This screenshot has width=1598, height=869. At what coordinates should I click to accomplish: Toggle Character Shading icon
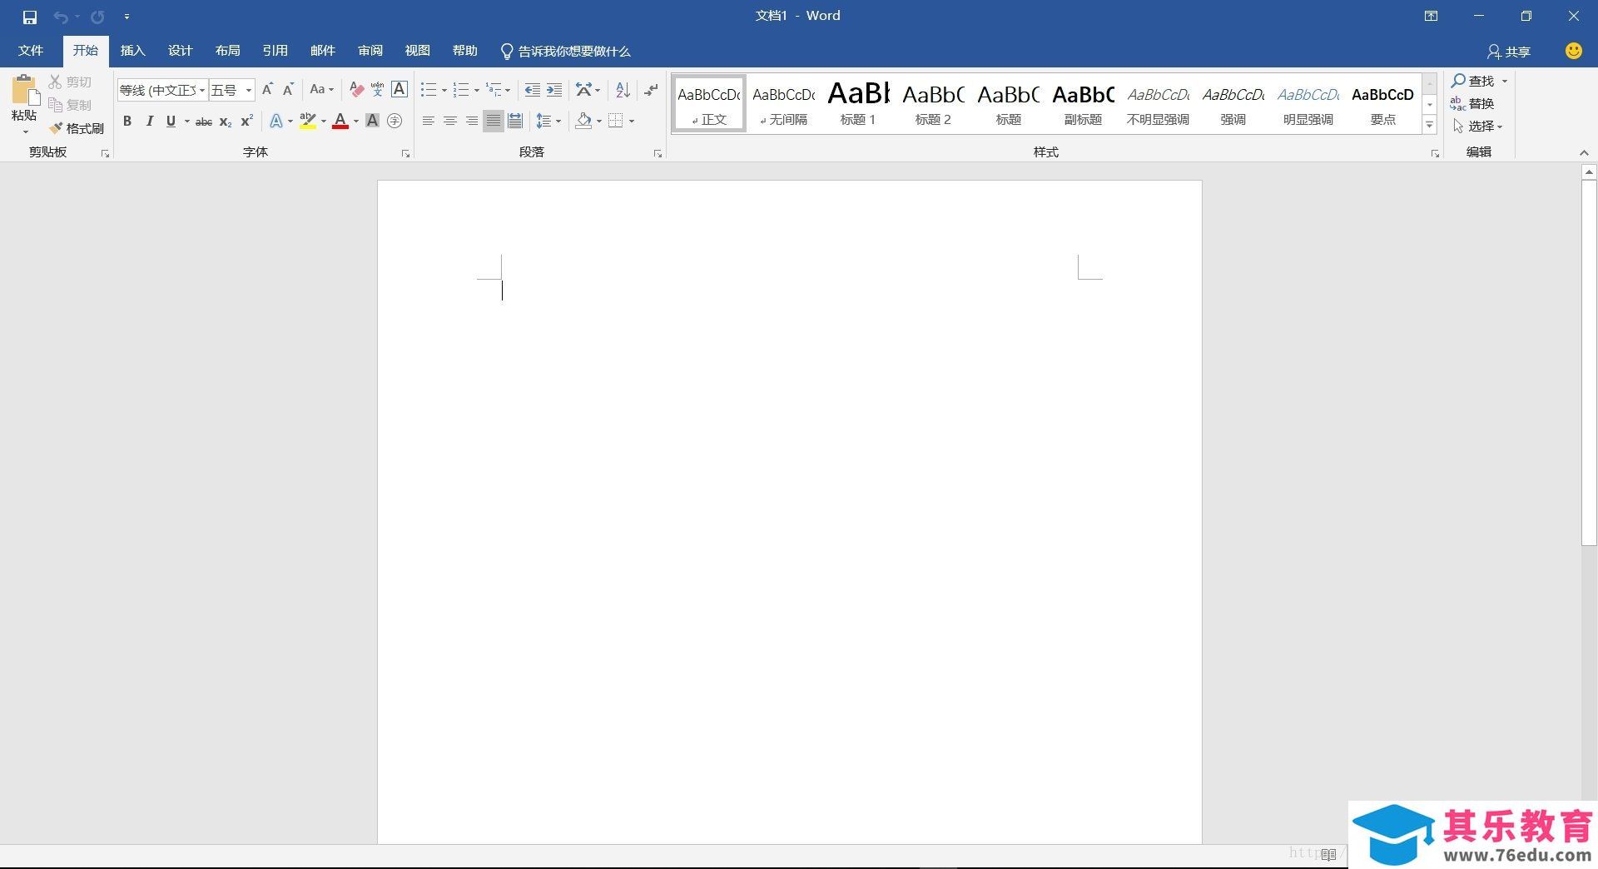(x=373, y=121)
